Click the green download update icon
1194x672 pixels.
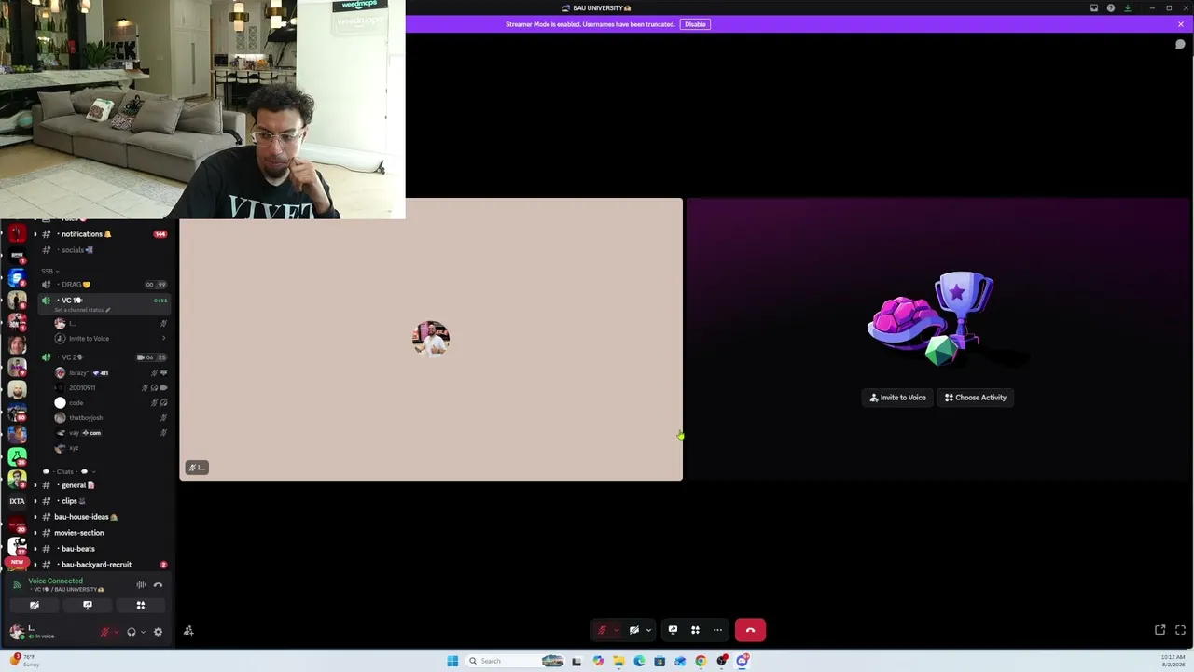click(1127, 8)
